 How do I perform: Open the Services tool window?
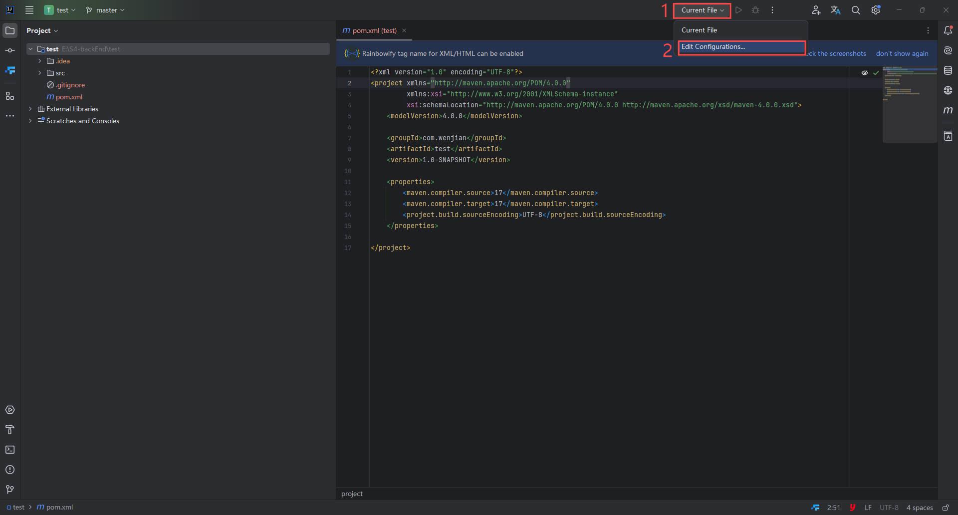point(10,410)
